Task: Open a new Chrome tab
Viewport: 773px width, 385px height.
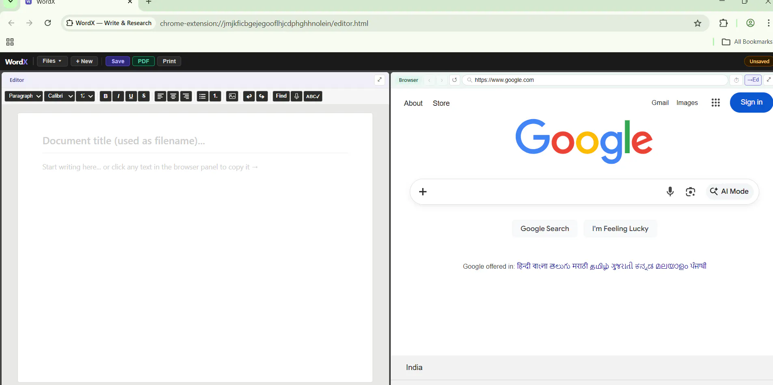Action: click(149, 2)
